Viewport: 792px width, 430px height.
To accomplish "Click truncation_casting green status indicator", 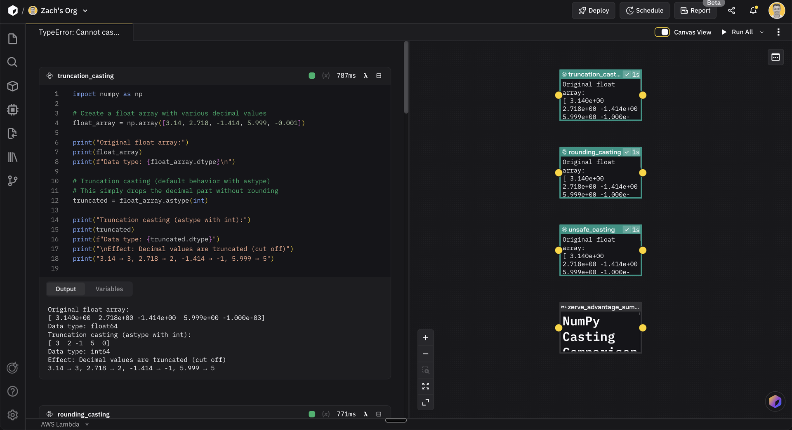I will (x=312, y=76).
